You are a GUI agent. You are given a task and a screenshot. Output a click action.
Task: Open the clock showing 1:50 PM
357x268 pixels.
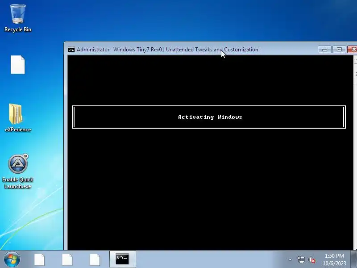334,260
